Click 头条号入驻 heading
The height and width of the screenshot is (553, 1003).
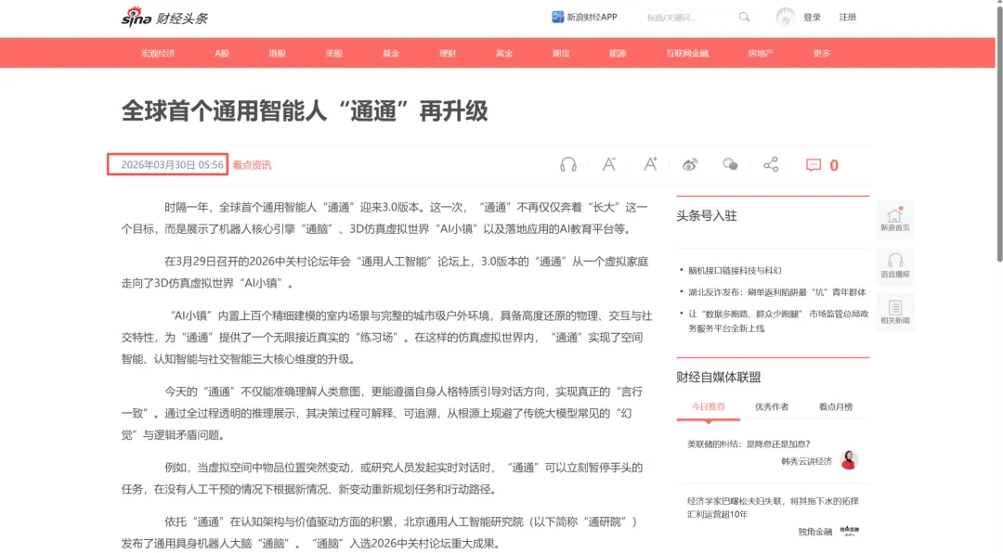(706, 215)
